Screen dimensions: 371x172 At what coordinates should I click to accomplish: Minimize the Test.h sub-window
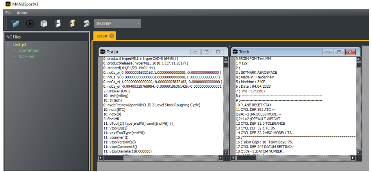pyautogui.click(x=328, y=52)
